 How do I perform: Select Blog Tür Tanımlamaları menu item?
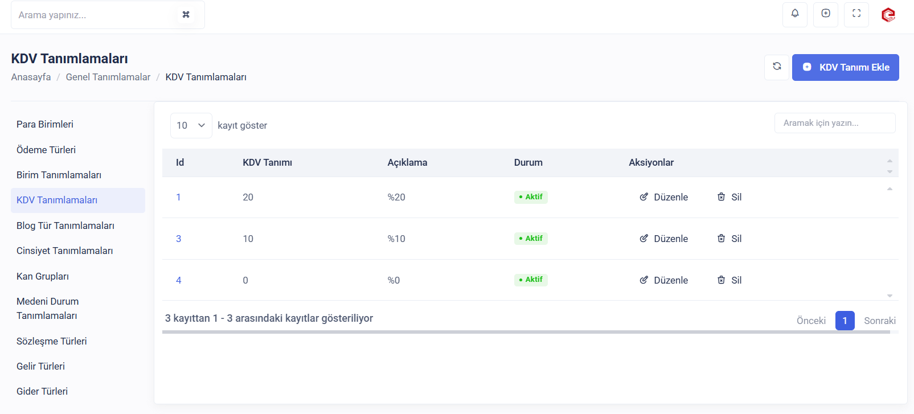click(65, 226)
